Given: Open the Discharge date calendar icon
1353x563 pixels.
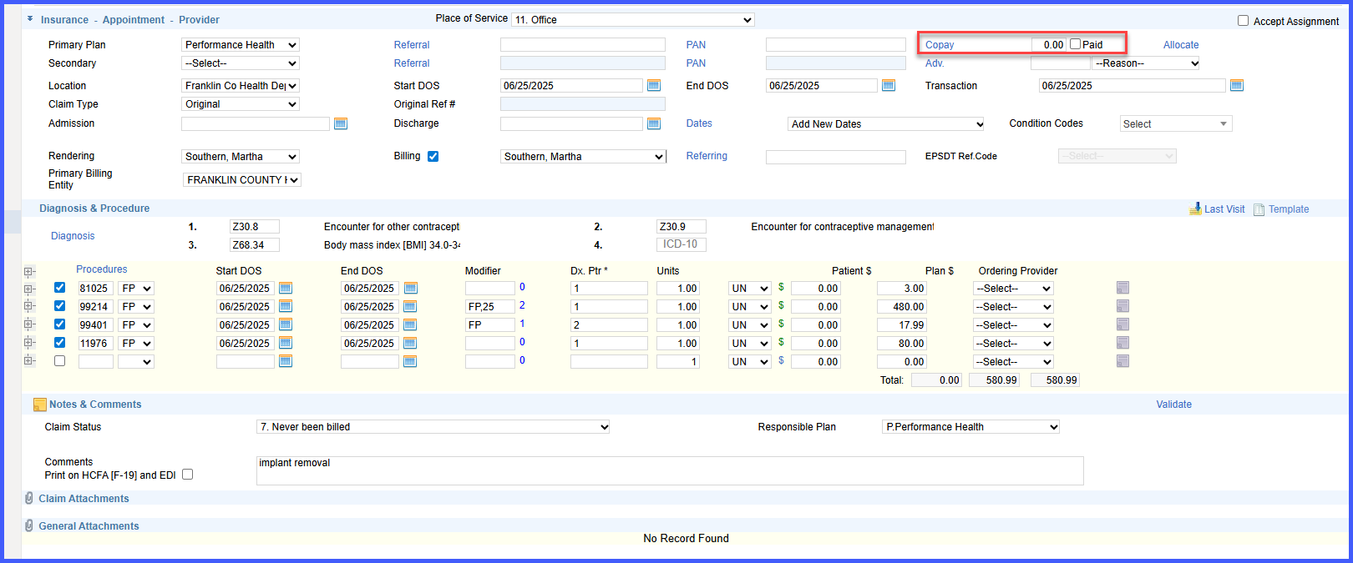Looking at the screenshot, I should (654, 123).
